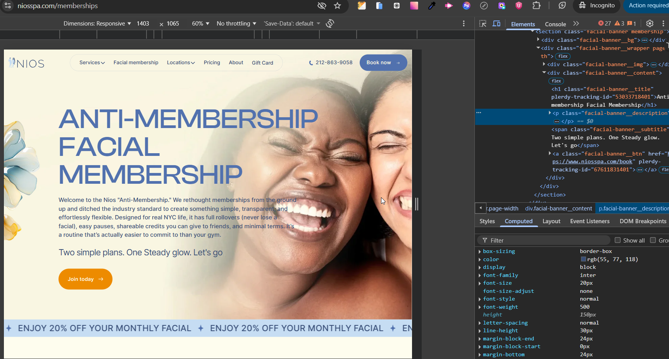669x359 pixels.
Task: Click the Incognito indicator
Action: pyautogui.click(x=597, y=5)
